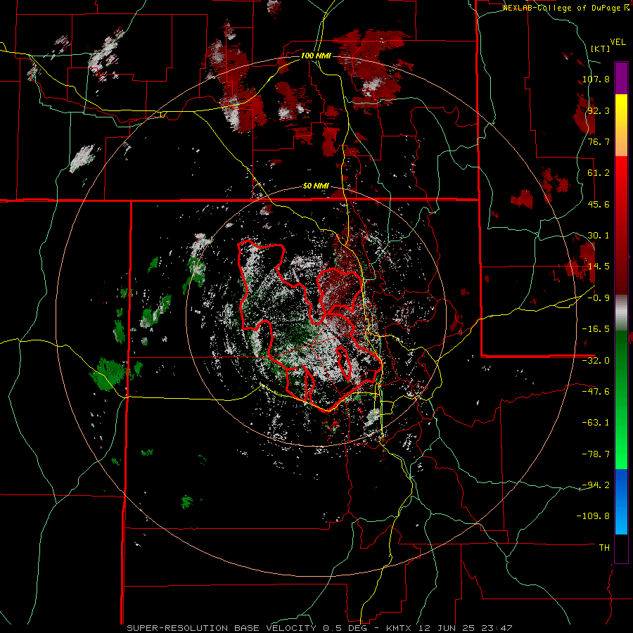Select the 30.1 velocity scale value
Image resolution: width=633 pixels, height=633 pixels.
pyautogui.click(x=599, y=236)
